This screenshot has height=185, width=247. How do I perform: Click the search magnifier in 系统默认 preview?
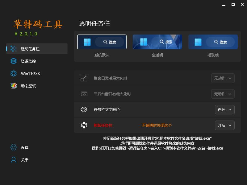coord(105,42)
